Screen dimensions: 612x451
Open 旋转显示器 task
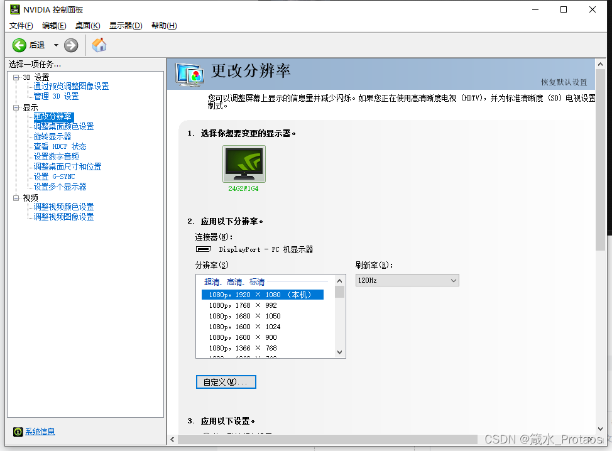(x=52, y=136)
